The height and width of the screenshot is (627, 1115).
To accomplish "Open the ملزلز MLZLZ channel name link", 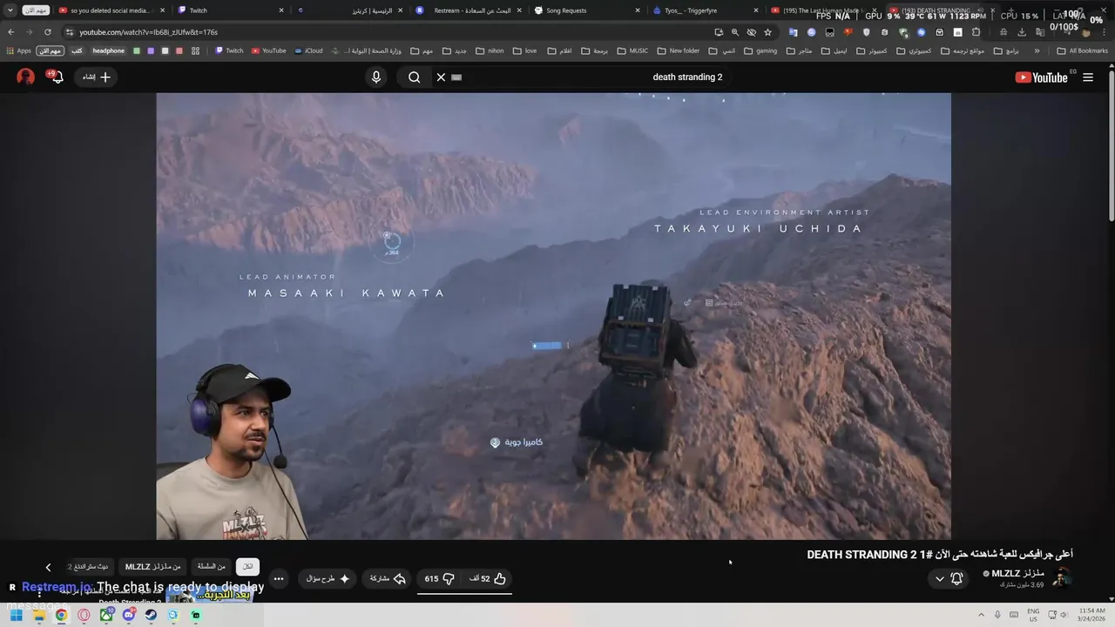I will pos(1018,573).
